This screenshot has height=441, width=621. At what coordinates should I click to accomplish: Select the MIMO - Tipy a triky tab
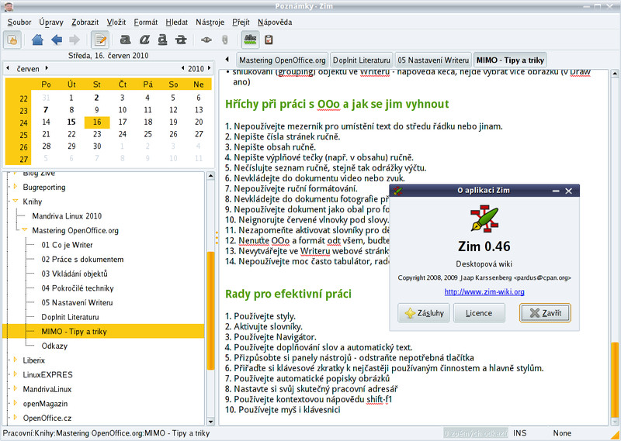[x=510, y=60]
